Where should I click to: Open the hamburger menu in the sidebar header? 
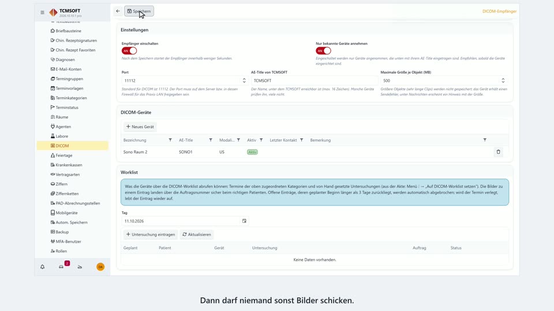click(x=42, y=12)
